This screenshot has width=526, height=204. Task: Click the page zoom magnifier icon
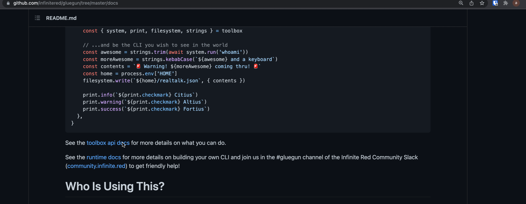tap(461, 3)
